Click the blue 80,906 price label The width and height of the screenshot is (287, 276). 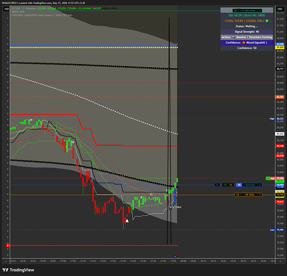click(280, 44)
